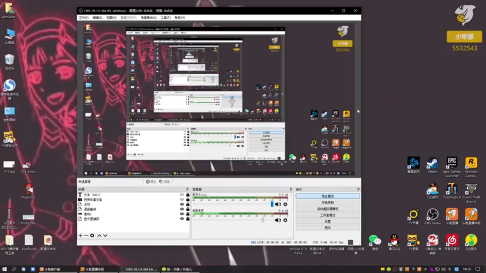Open the 帮助(H) menu

coord(180,18)
